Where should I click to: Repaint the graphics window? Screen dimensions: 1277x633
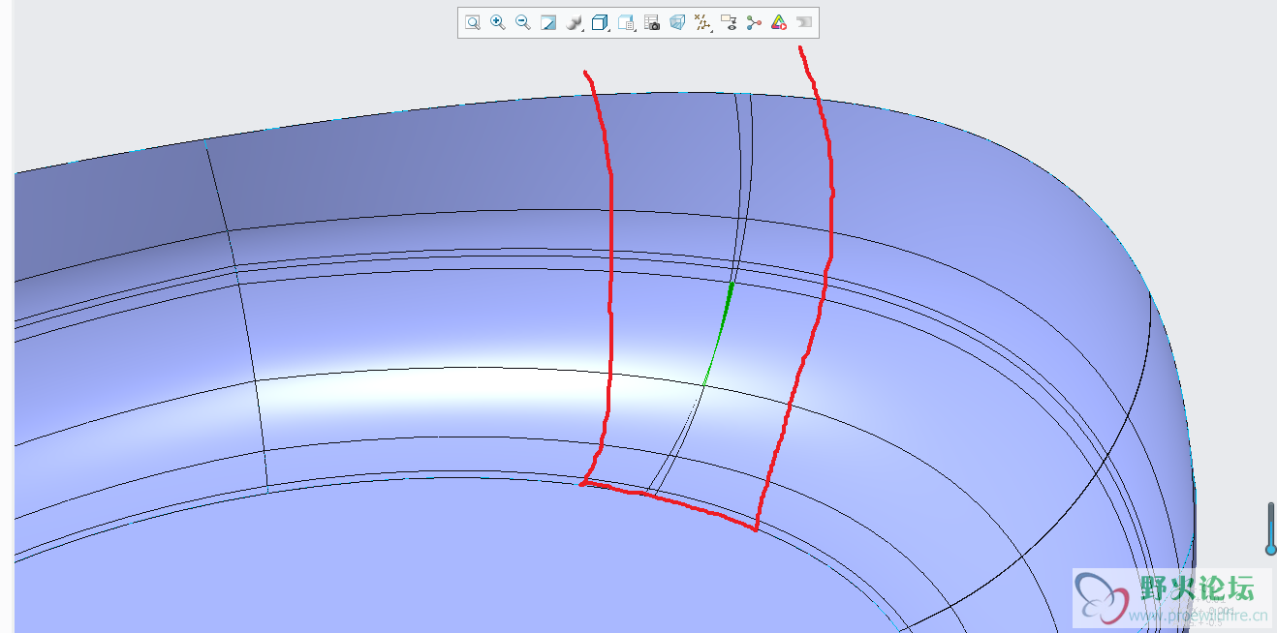(548, 22)
